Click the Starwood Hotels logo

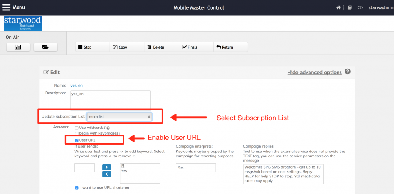coord(23,23)
